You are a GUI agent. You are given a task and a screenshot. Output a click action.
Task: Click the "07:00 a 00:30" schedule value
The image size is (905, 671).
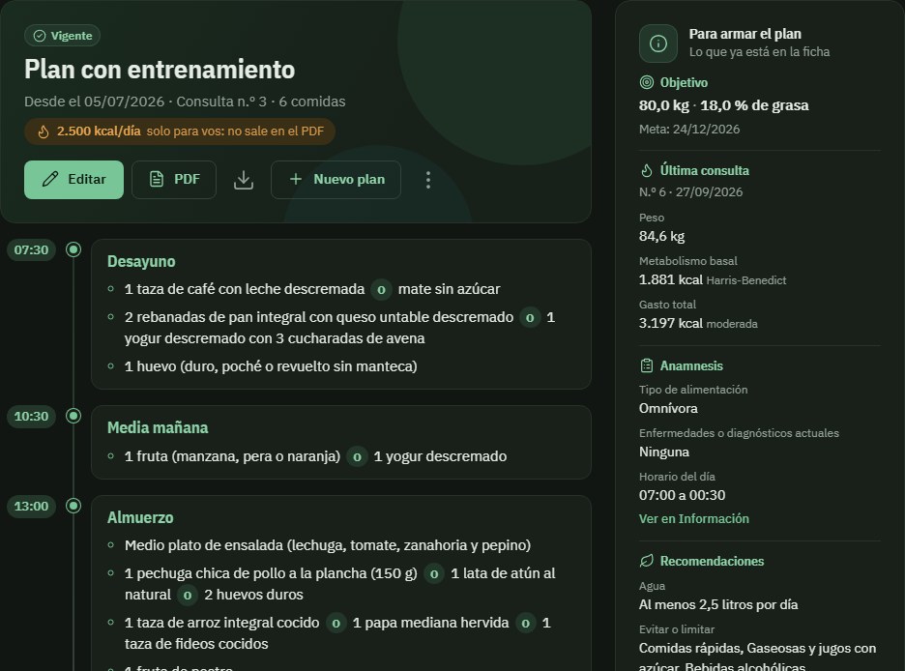[x=683, y=495]
